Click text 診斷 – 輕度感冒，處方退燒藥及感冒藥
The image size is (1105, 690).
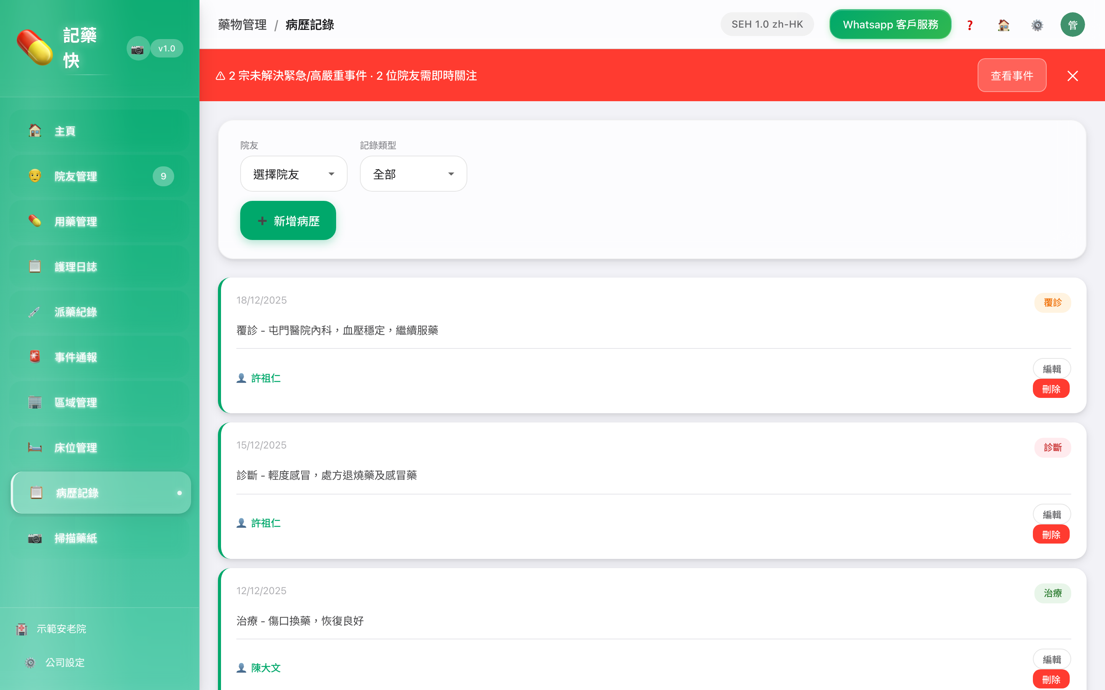[327, 475]
